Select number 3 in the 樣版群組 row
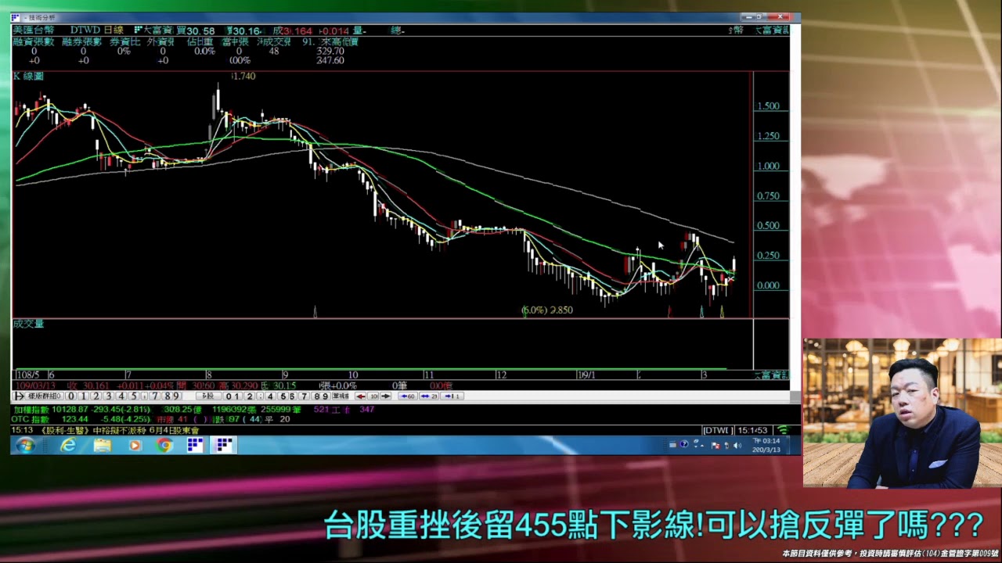 (109, 396)
